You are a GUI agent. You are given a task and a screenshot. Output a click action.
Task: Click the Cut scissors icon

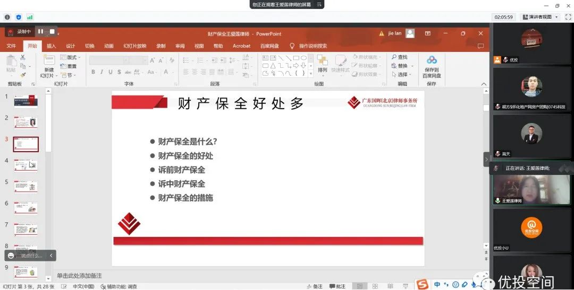(23, 57)
